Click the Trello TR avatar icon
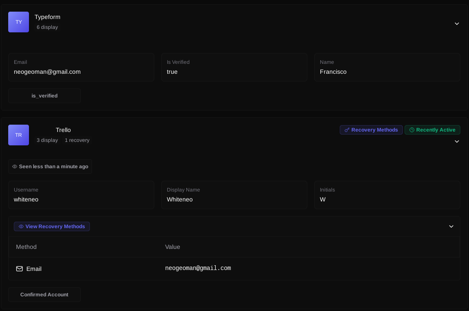This screenshot has height=311, width=469. click(19, 135)
